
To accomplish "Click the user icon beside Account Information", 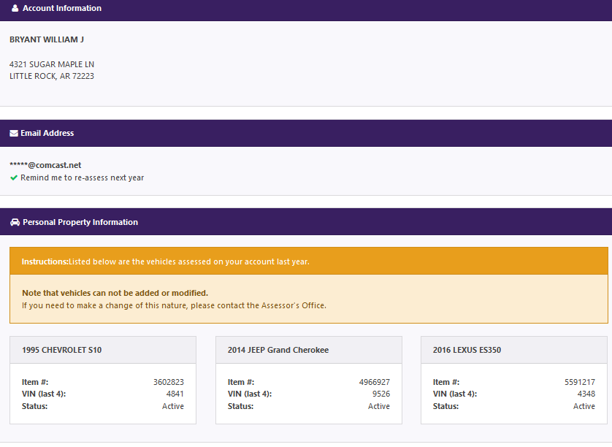I will (15, 8).
